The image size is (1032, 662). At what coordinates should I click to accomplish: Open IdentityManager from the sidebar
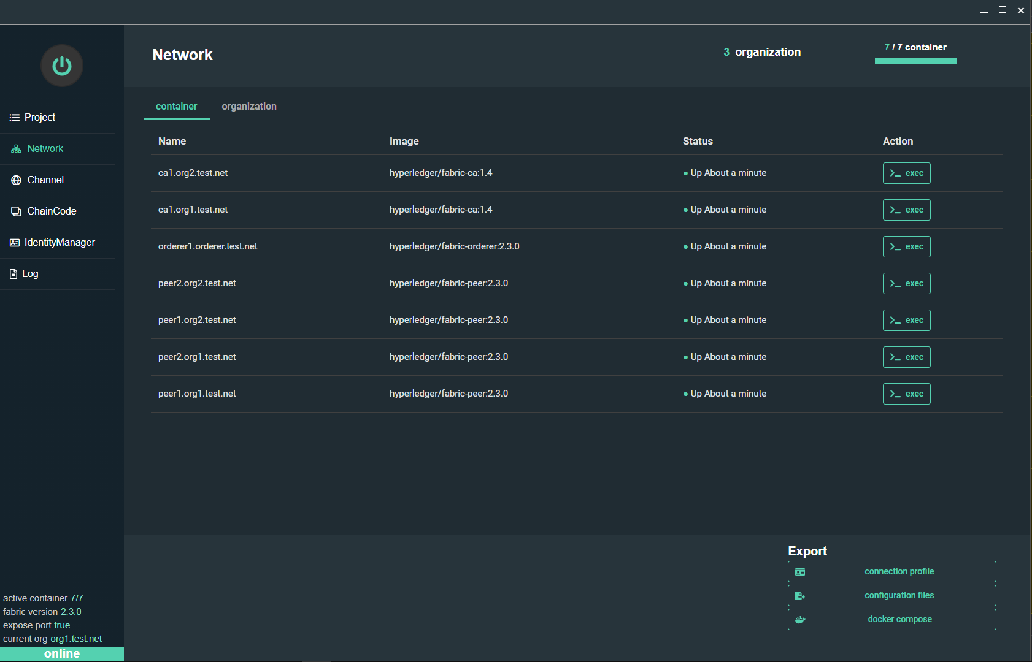[x=57, y=243]
